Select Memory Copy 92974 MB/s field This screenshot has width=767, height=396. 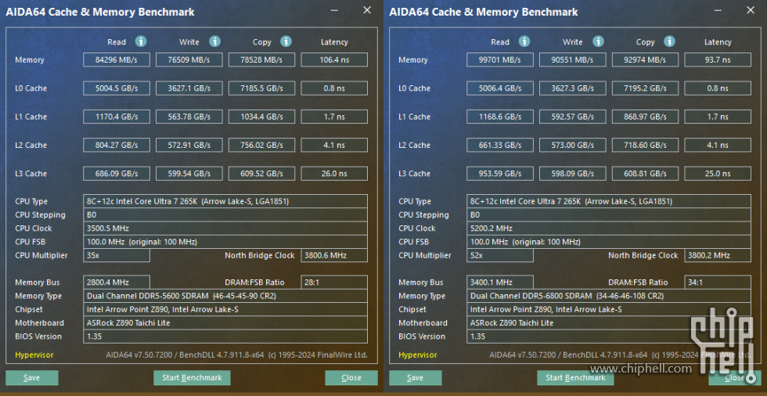click(645, 59)
